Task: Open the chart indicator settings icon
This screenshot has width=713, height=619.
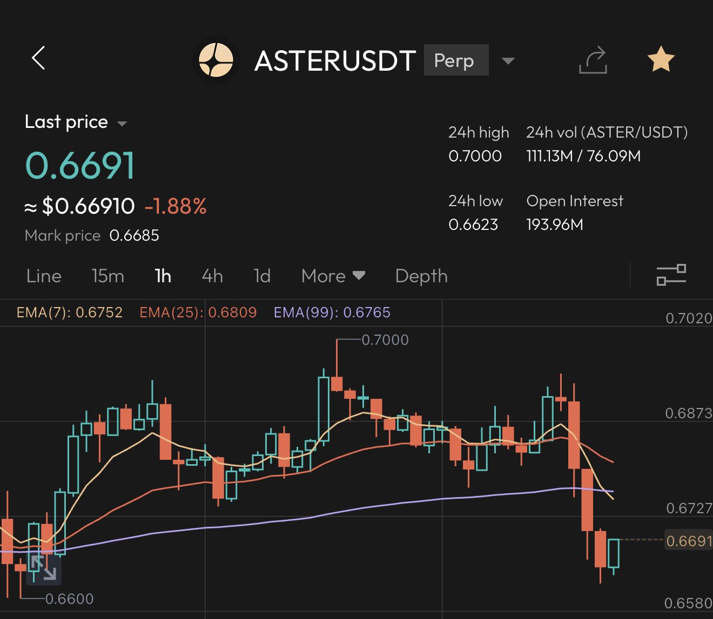Action: [671, 275]
